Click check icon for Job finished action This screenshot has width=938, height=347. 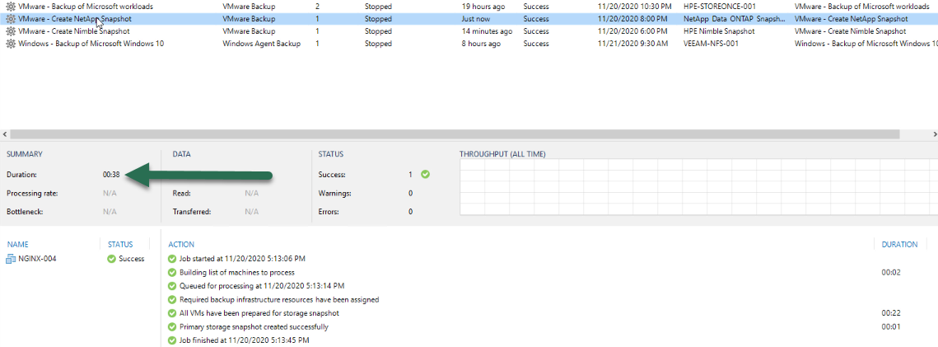pos(172,340)
